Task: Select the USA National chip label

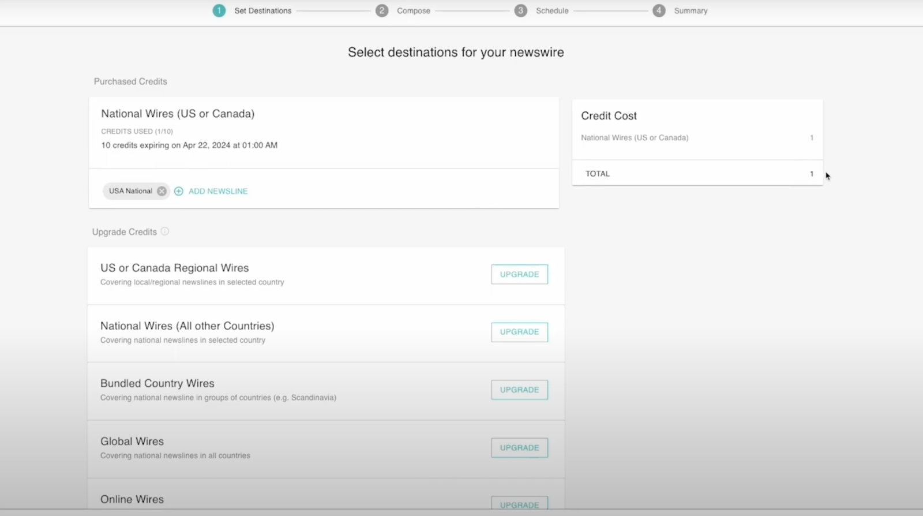Action: coord(130,191)
